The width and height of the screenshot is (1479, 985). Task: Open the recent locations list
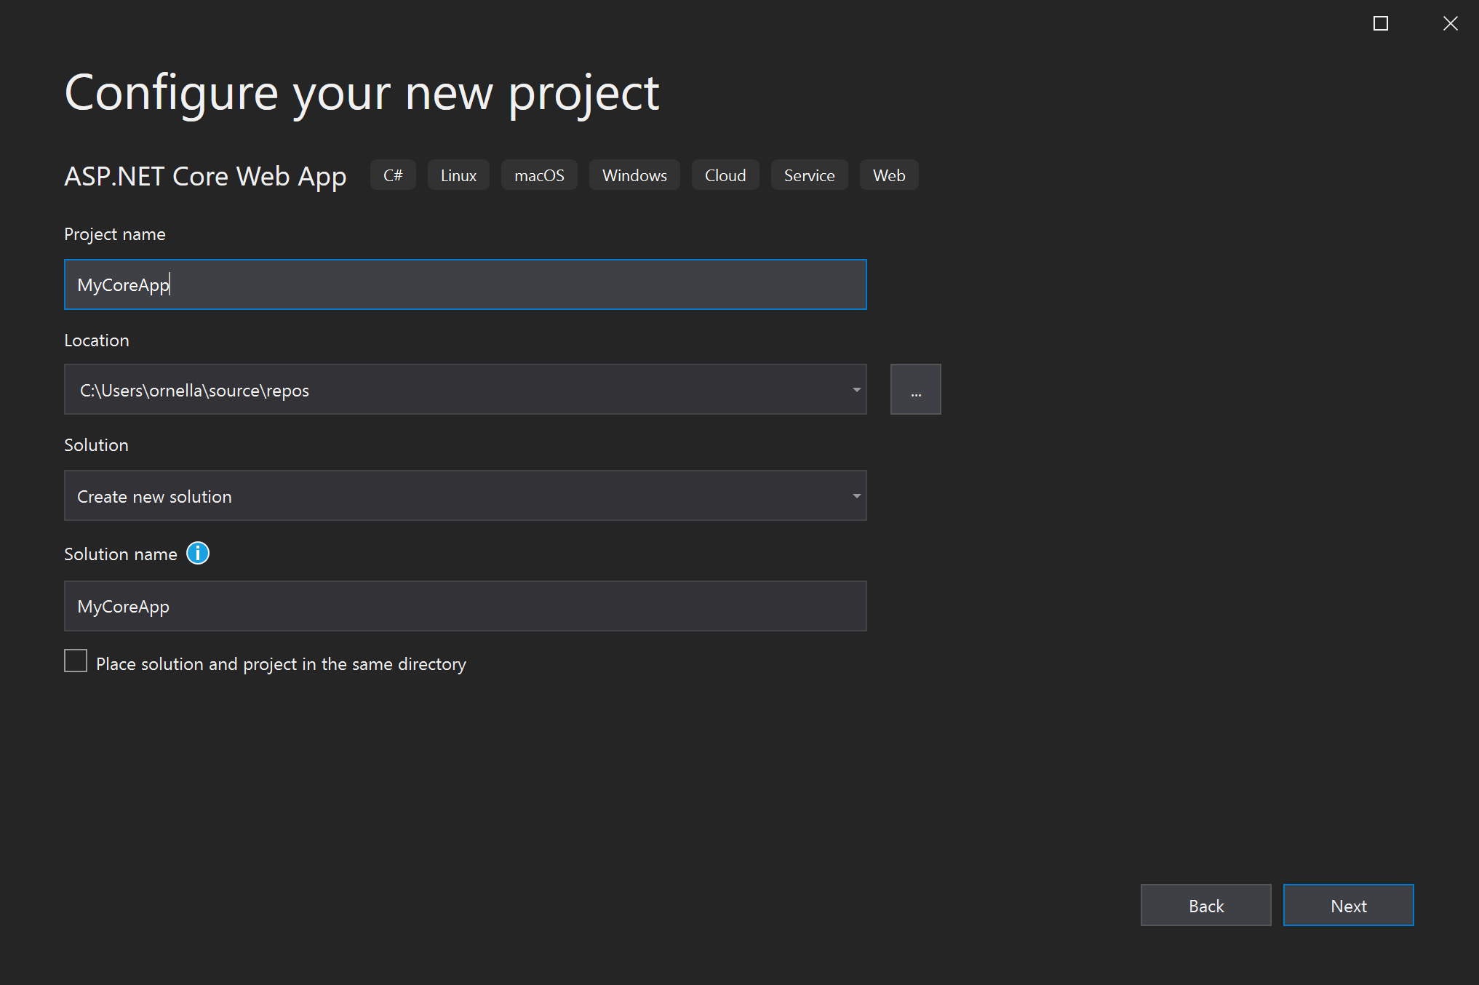click(856, 389)
